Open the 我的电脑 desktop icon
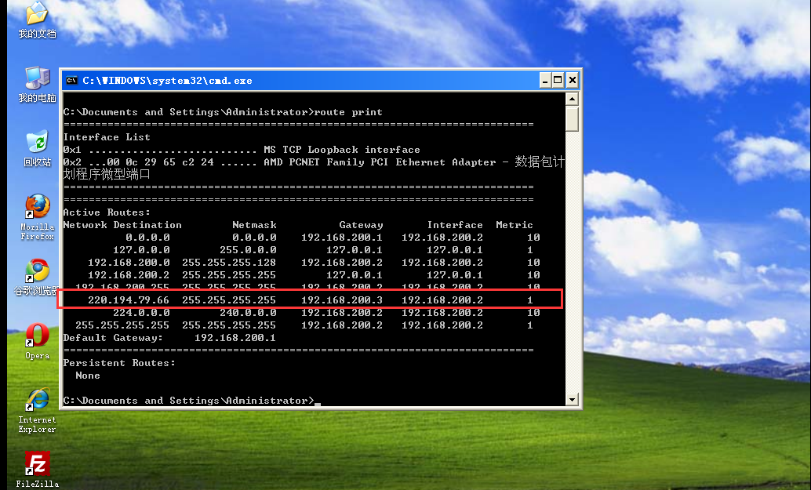 (x=37, y=84)
